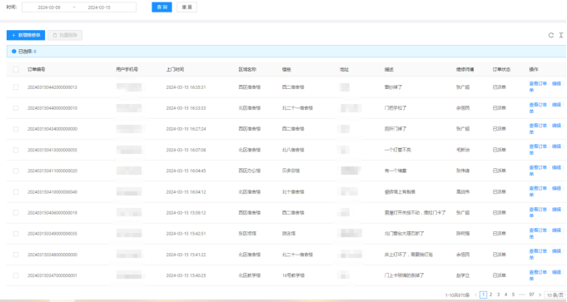567x302 pixels.
Task: Check the row for order 20240315040600000019
Action: tap(16, 213)
